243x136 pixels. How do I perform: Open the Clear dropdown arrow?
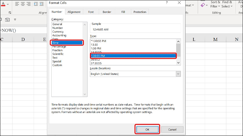[207, 5]
